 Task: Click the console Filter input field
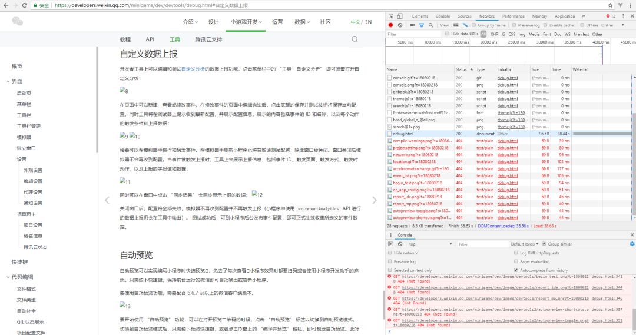click(x=482, y=244)
